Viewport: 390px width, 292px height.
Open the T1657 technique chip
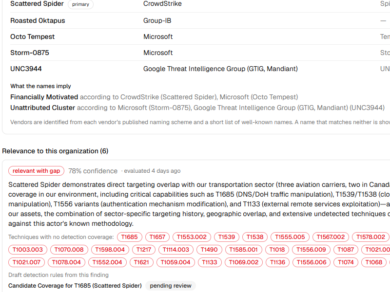click(x=157, y=237)
